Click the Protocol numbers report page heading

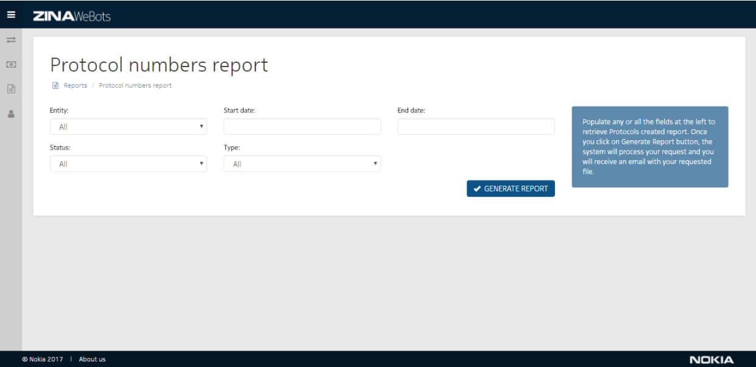(159, 65)
